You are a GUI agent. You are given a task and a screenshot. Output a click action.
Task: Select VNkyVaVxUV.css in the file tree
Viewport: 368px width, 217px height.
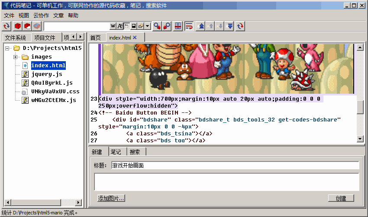[x=55, y=92]
